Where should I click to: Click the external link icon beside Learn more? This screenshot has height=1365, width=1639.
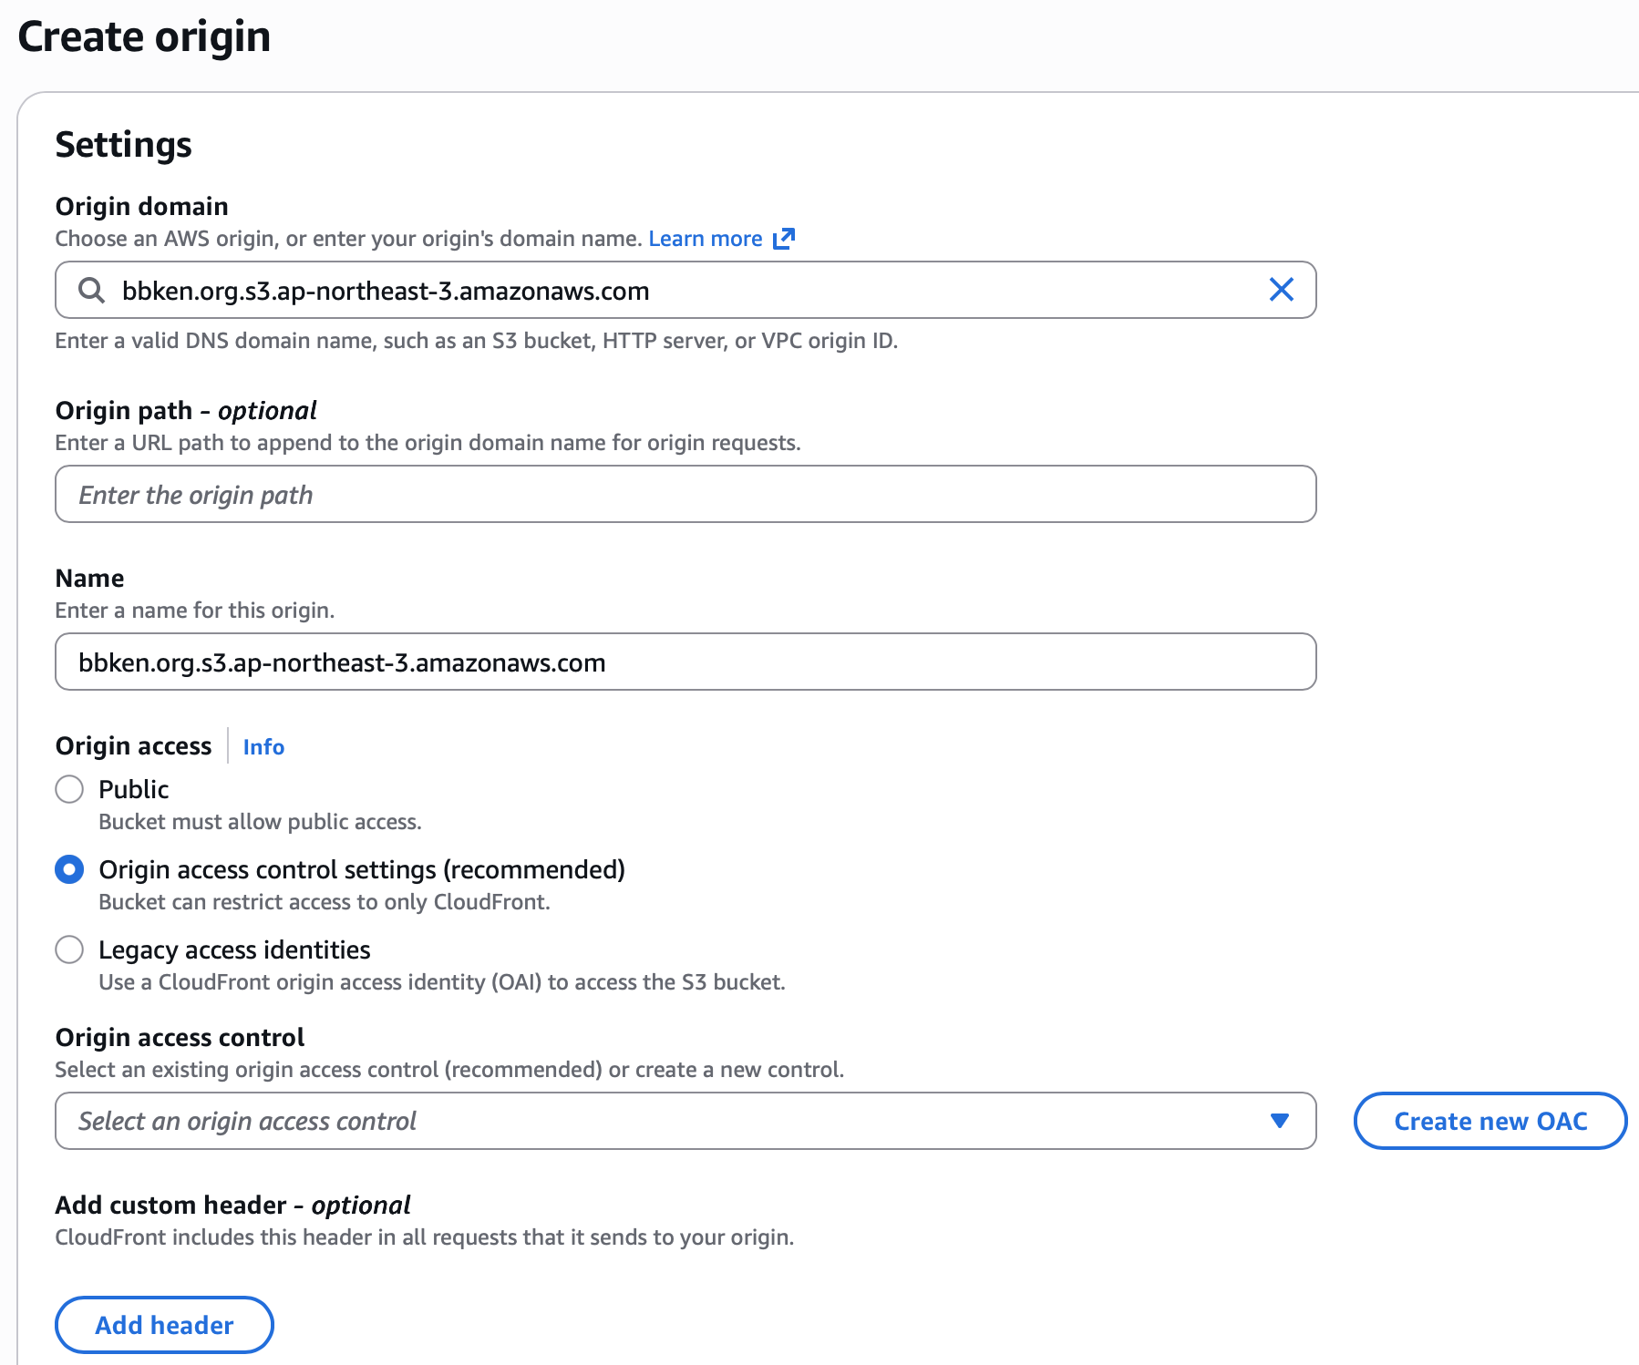784,239
